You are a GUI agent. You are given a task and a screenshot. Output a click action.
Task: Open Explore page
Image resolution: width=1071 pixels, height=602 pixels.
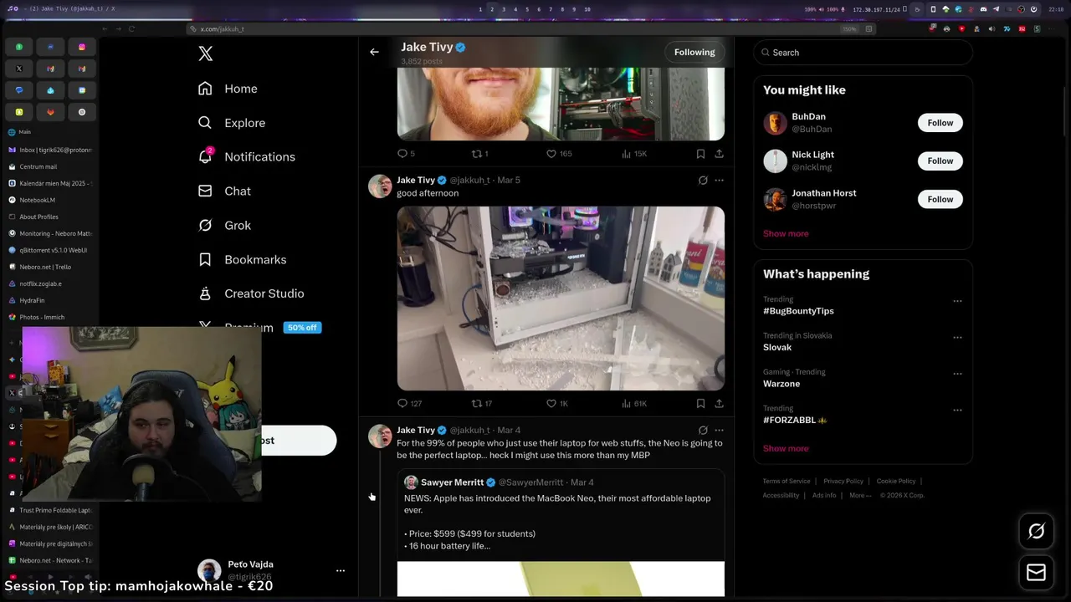tap(232, 123)
